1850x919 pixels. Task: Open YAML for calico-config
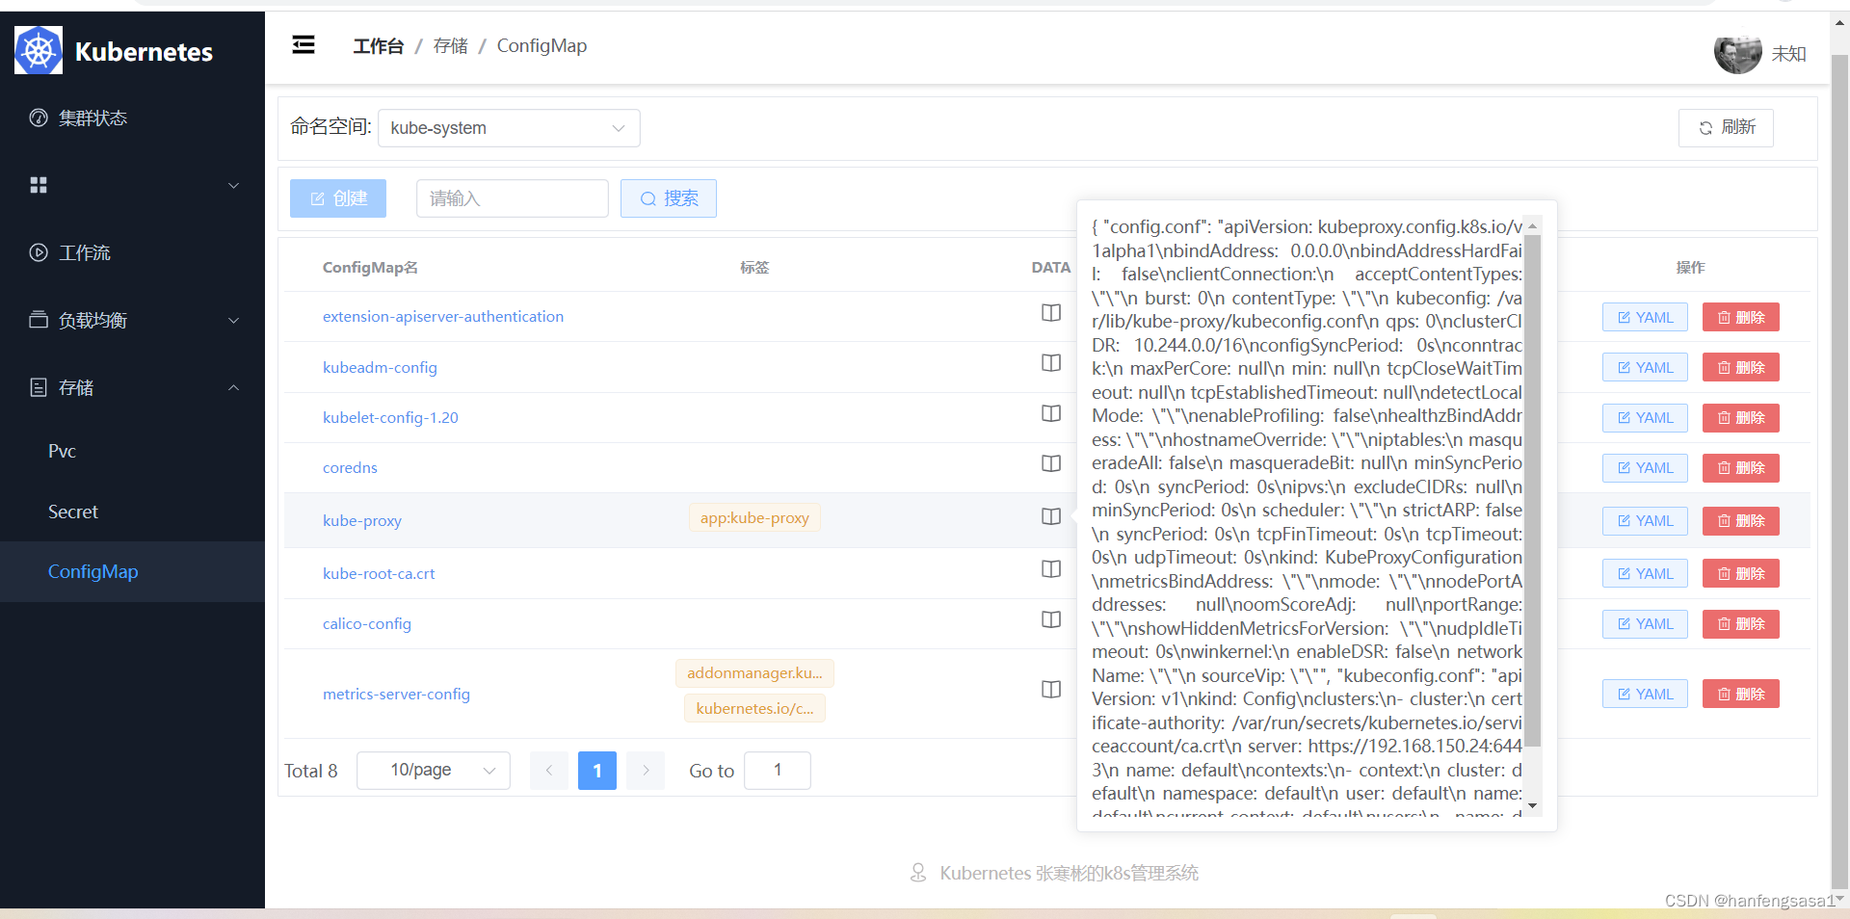[1645, 623]
